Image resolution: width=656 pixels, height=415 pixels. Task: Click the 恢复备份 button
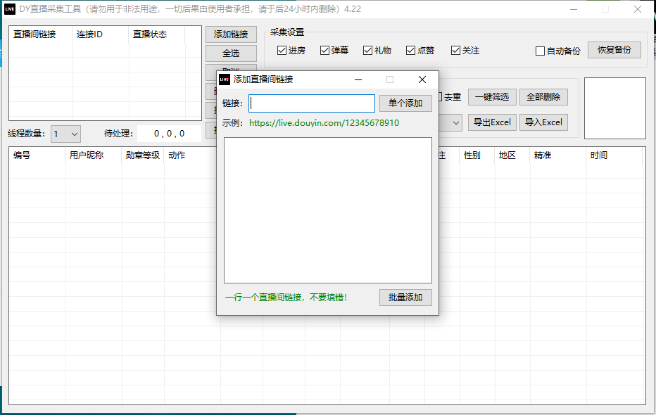point(614,51)
